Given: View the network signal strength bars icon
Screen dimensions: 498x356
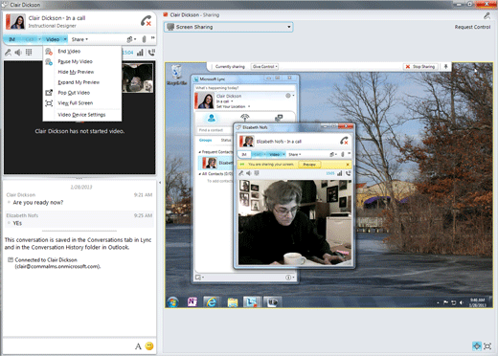Looking at the screenshot, I should 140,53.
